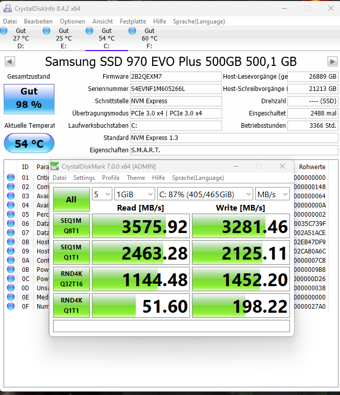Click the blue status dot for ID 04
The image size is (340, 395).
point(11,205)
